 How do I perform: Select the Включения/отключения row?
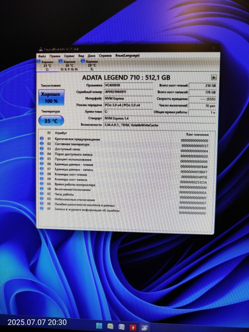point(127,190)
